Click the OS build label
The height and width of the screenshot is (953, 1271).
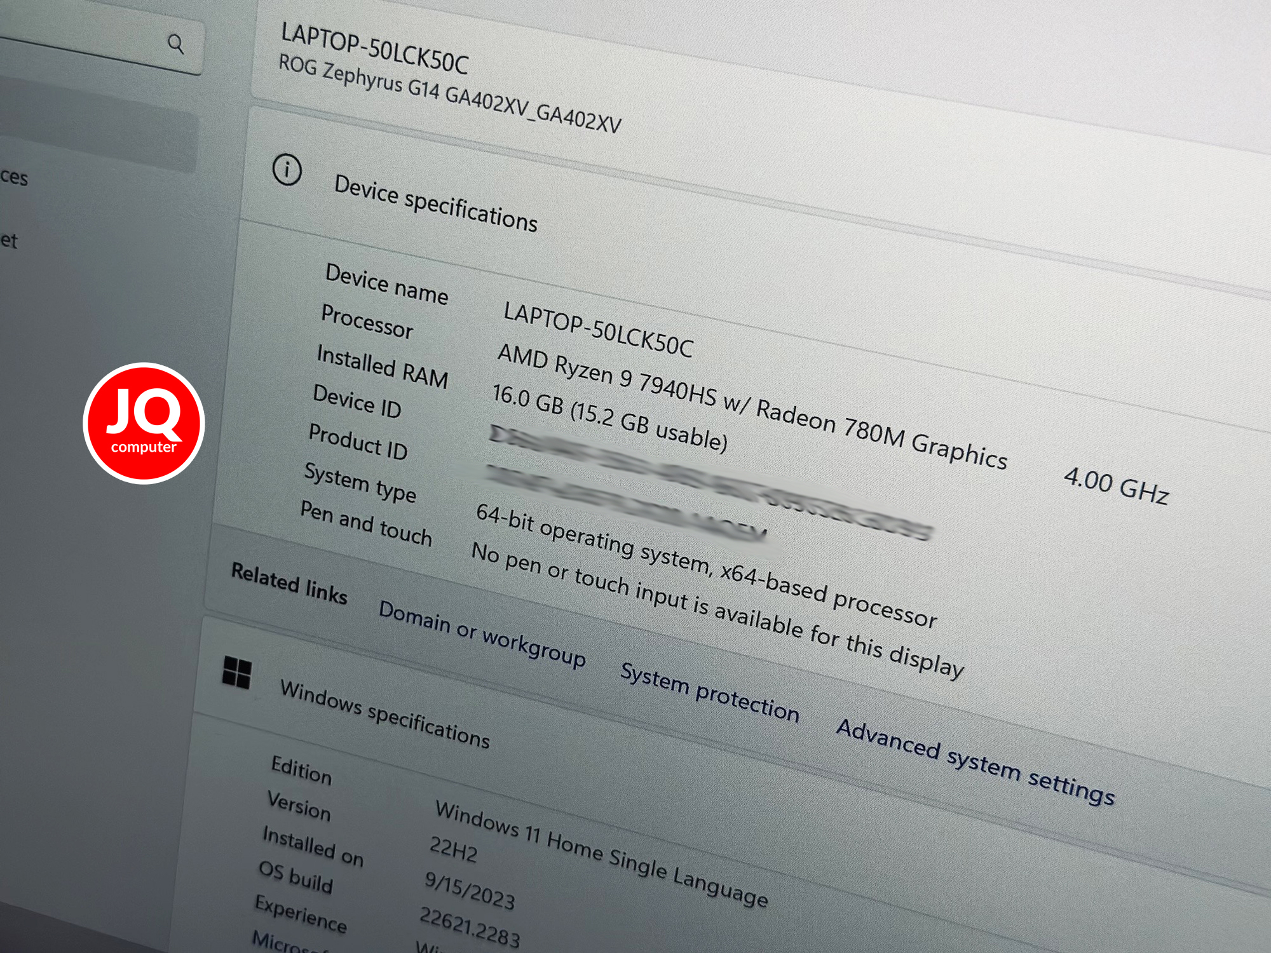click(296, 877)
